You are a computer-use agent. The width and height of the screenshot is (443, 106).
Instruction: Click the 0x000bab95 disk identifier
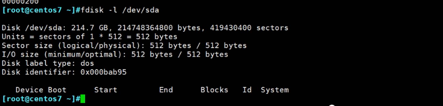(103, 72)
